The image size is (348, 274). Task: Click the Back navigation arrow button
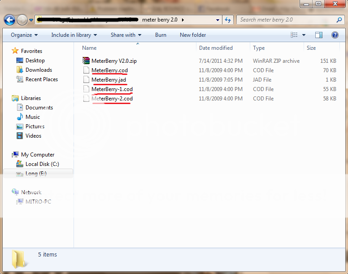coord(9,20)
